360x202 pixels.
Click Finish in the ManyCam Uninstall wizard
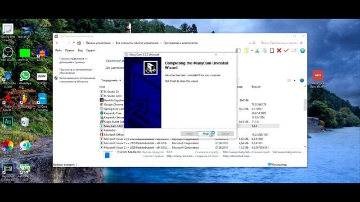[205, 134]
